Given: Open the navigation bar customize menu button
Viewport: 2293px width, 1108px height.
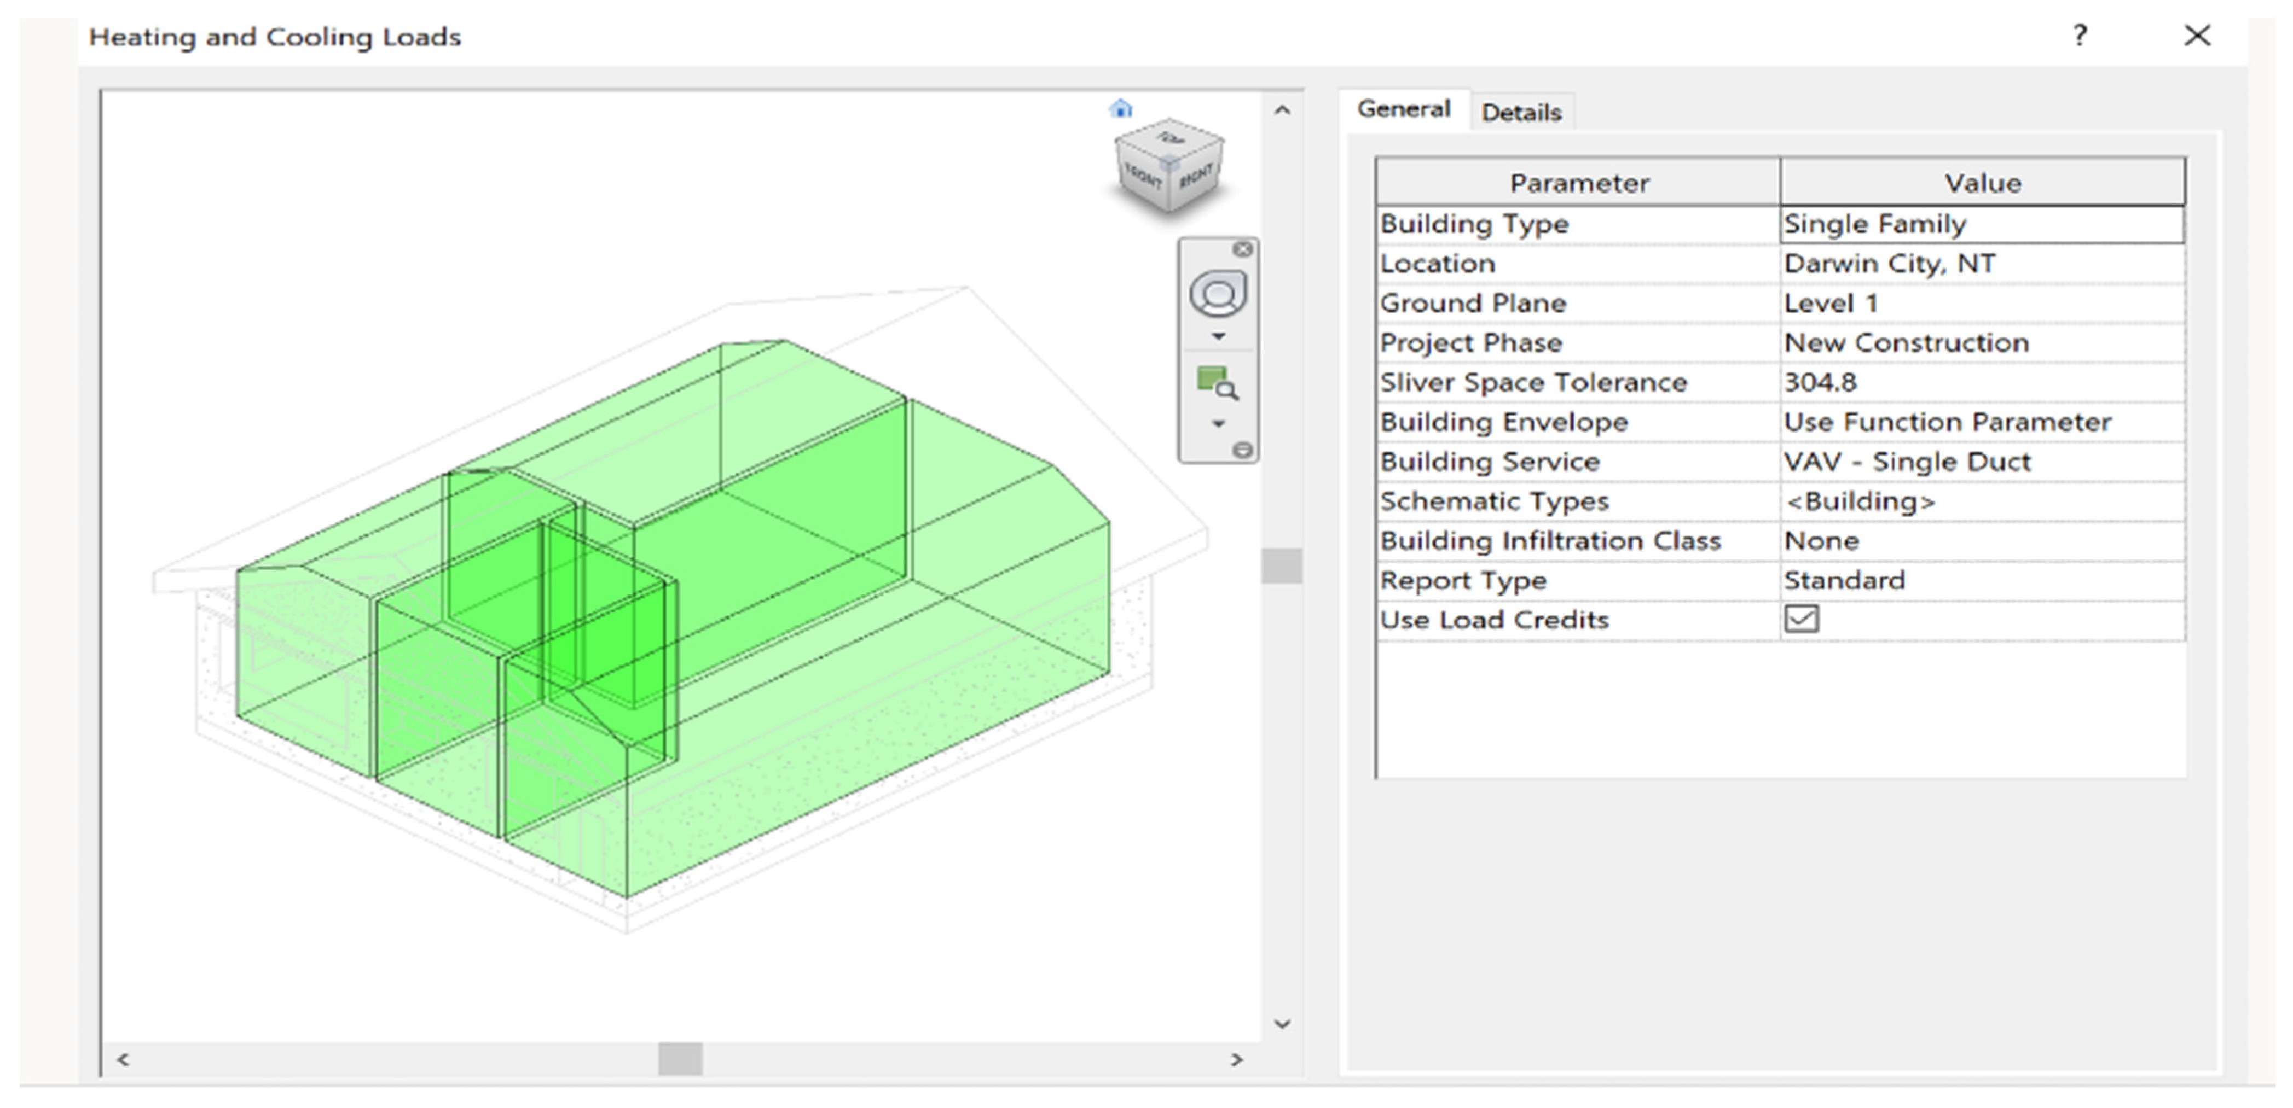Looking at the screenshot, I should pos(1243,450).
